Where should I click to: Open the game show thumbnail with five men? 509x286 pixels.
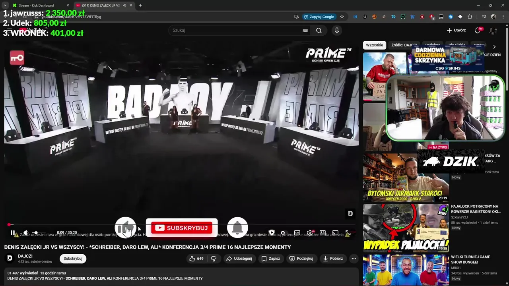[406, 270]
